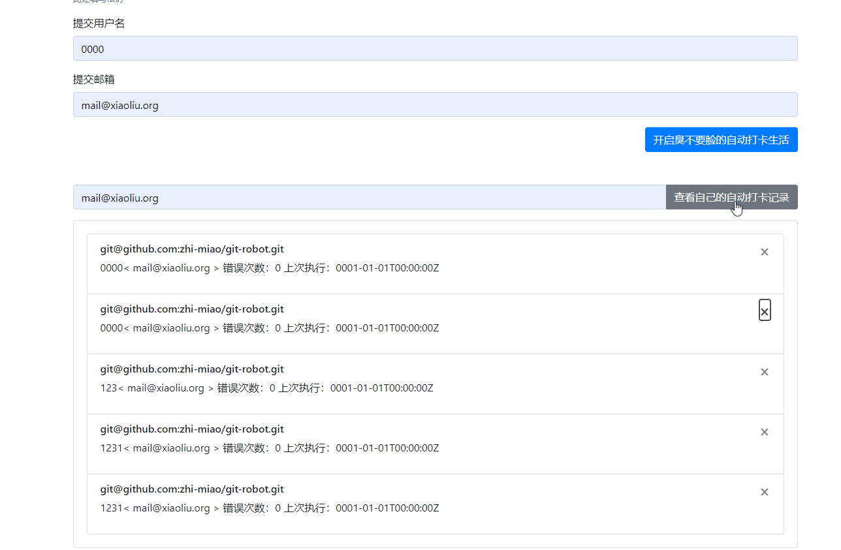Select the line starting with '123< mail@xiaoliu.org'
841x550 pixels.
coord(266,388)
